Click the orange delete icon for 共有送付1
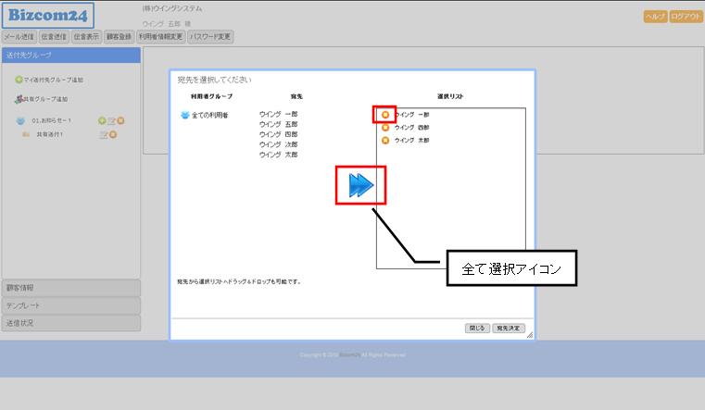The image size is (705, 410). pos(113,135)
